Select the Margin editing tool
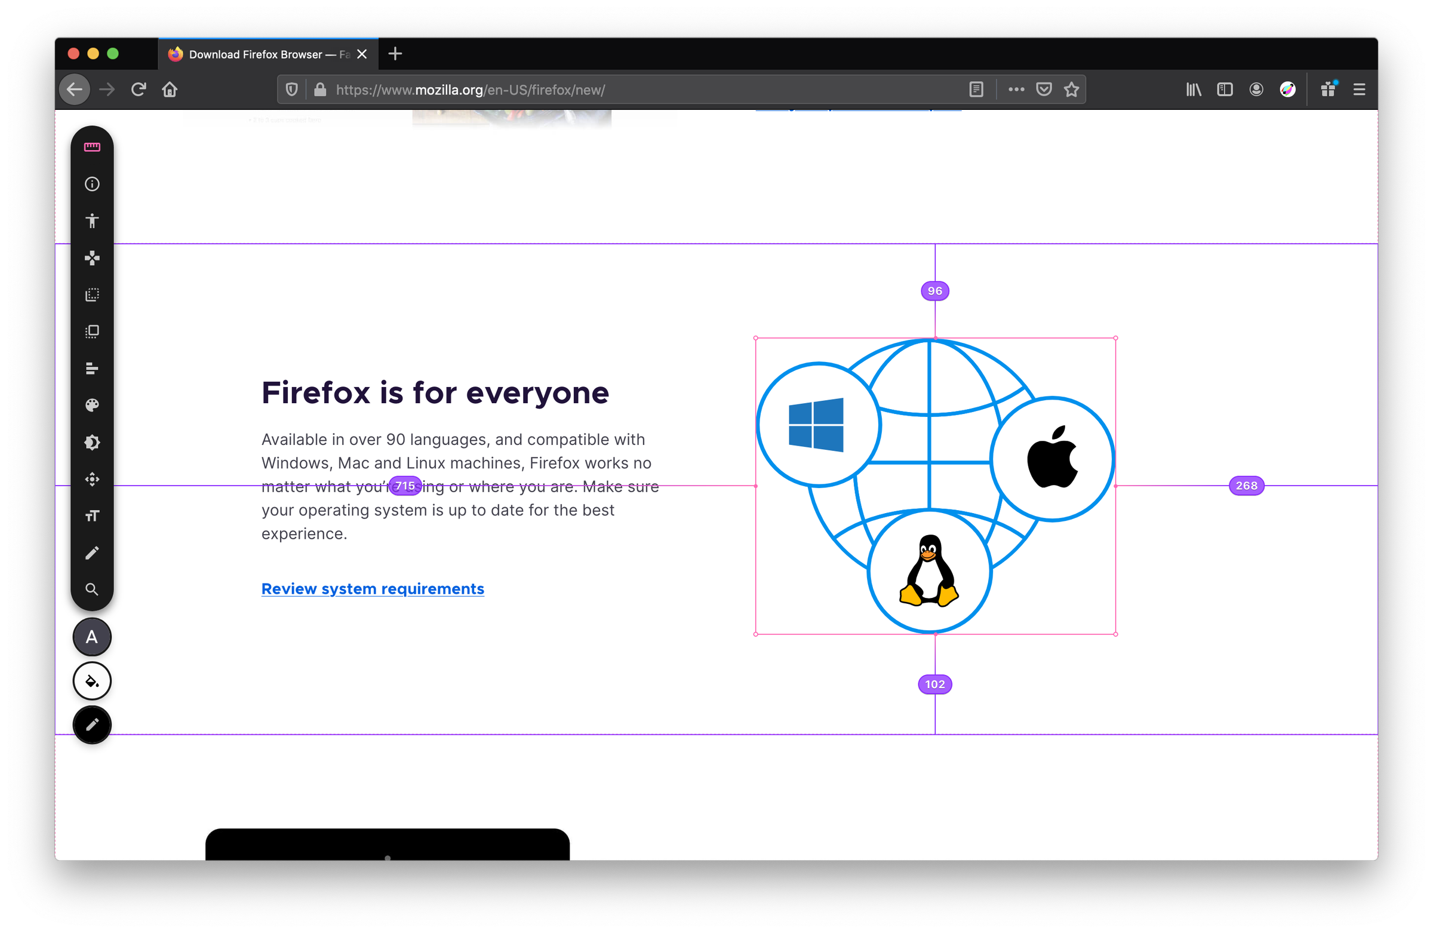The height and width of the screenshot is (933, 1433). point(92,294)
